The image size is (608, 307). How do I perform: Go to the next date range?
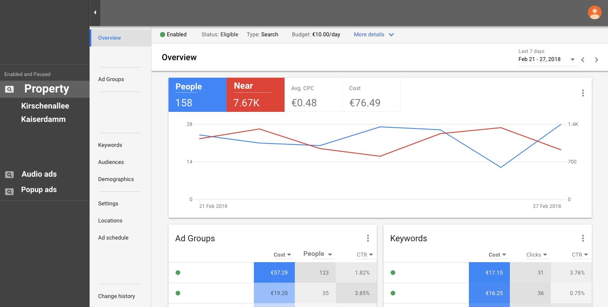pos(596,60)
